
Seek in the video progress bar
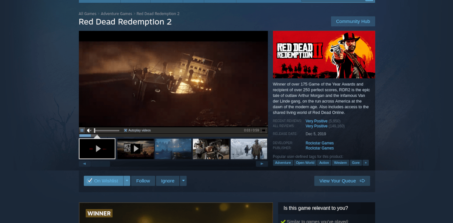[173, 135]
